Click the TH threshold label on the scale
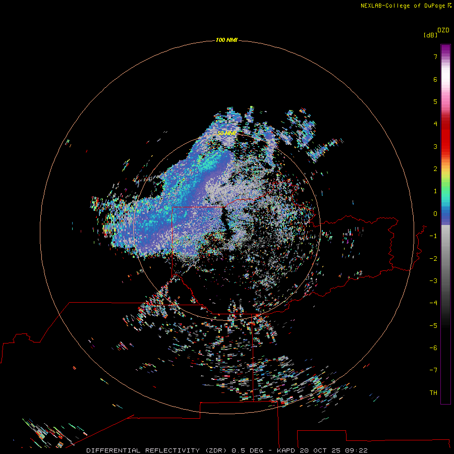Image resolution: width=454 pixels, height=454 pixels. click(433, 392)
